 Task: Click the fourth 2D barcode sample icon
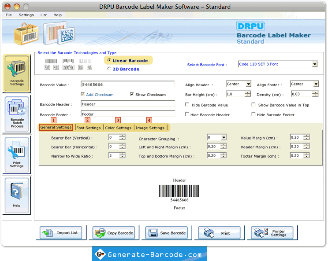tap(81, 67)
